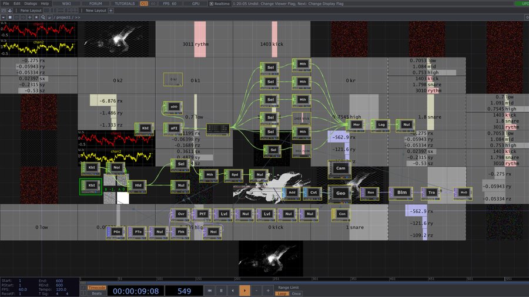Click the timeline frame ruler bar
The width and height of the screenshot is (529, 297).
[x=304, y=279]
